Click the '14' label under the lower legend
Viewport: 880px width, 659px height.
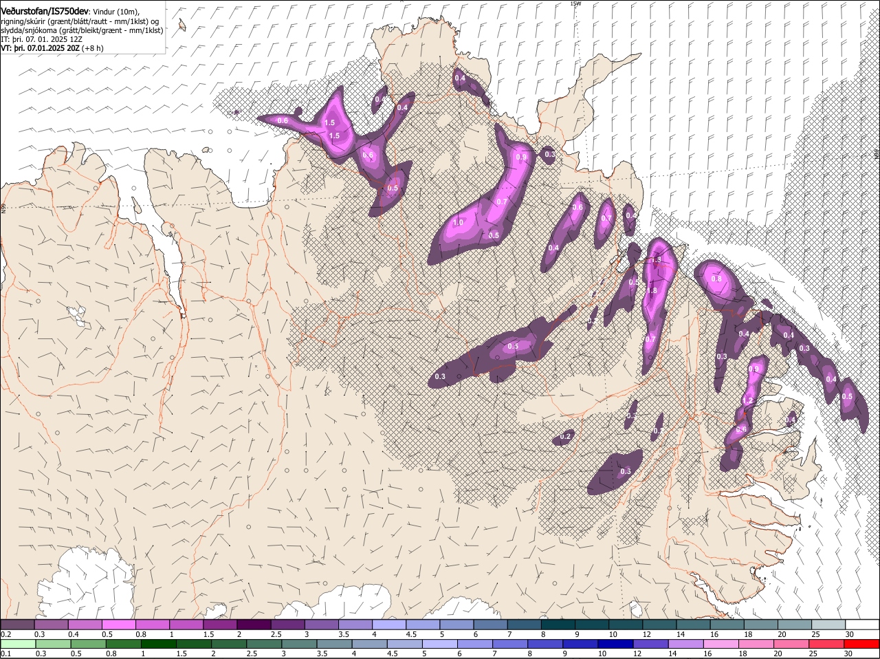click(672, 653)
